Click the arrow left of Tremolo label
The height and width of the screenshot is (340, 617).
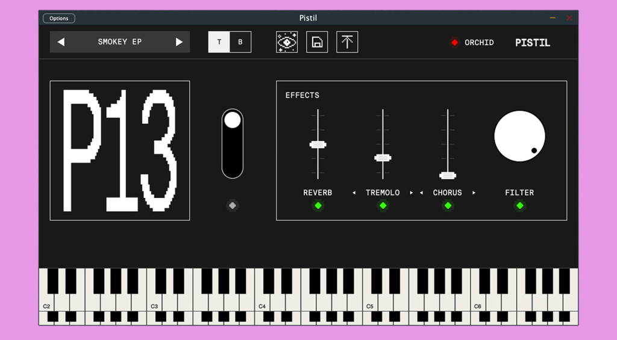coord(354,193)
